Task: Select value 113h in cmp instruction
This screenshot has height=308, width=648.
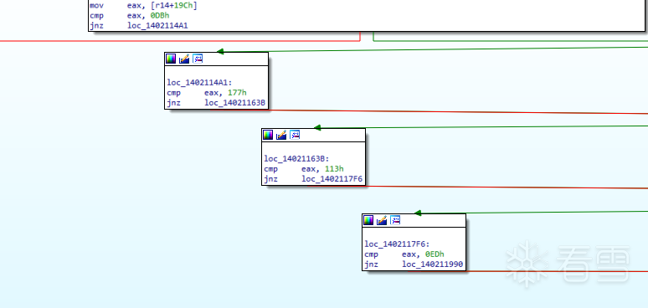Action: click(334, 168)
